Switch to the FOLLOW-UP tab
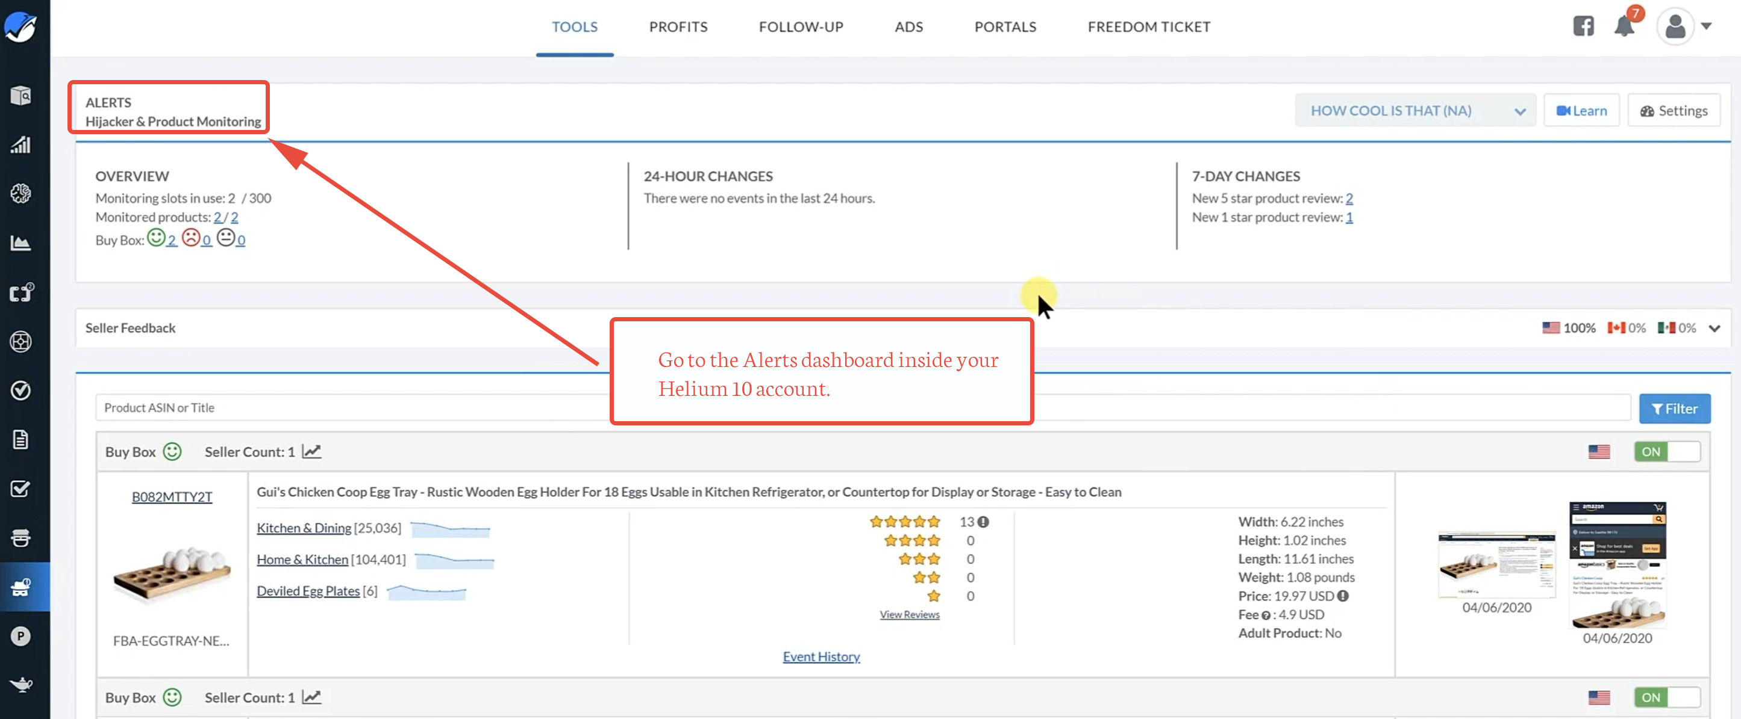Screen dimensions: 1741x719 coord(801,27)
